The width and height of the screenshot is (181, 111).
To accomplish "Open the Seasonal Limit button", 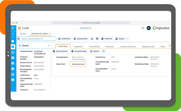I will (81, 39).
